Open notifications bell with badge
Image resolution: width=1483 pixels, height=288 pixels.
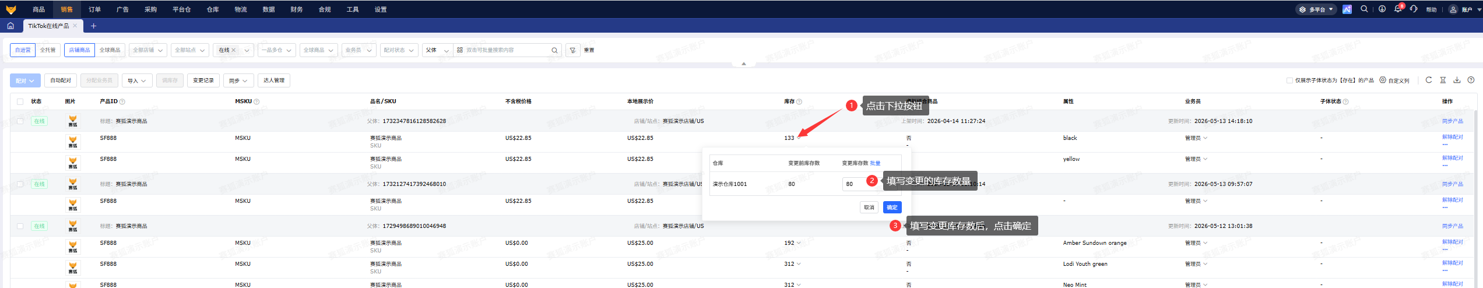tap(1398, 9)
